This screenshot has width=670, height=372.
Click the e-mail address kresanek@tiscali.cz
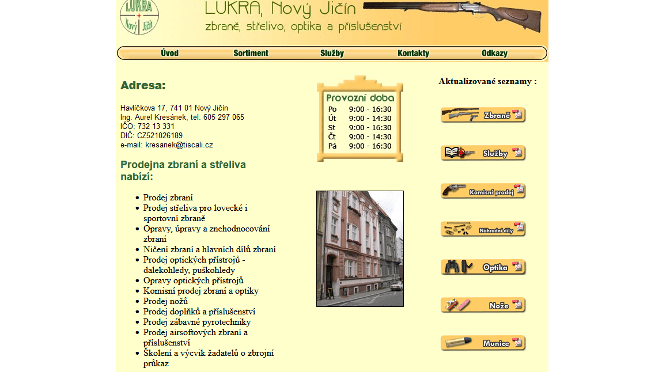pyautogui.click(x=179, y=145)
